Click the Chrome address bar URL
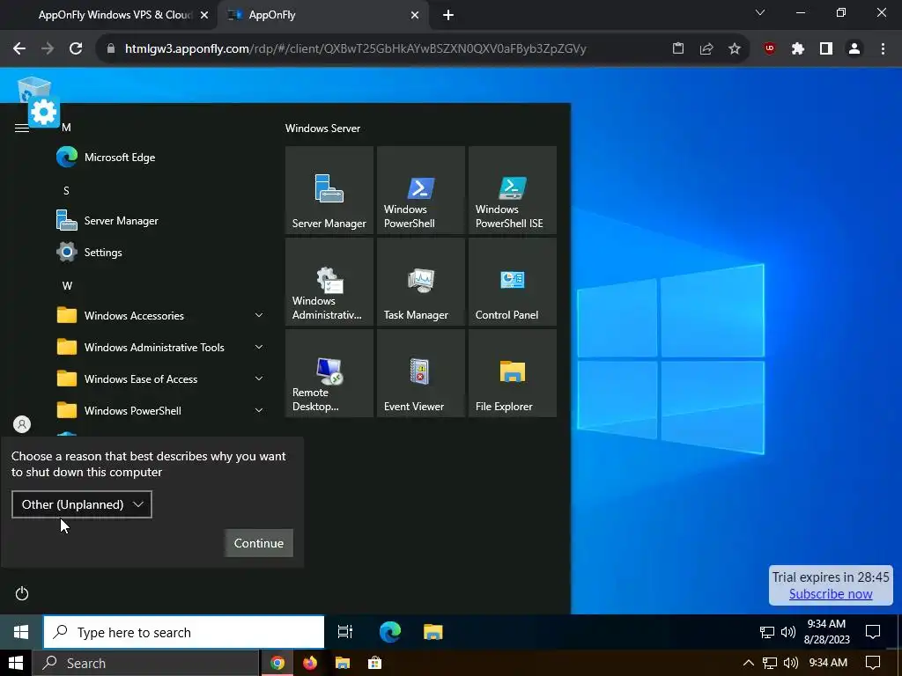Image resolution: width=902 pixels, height=676 pixels. pyautogui.click(x=356, y=49)
